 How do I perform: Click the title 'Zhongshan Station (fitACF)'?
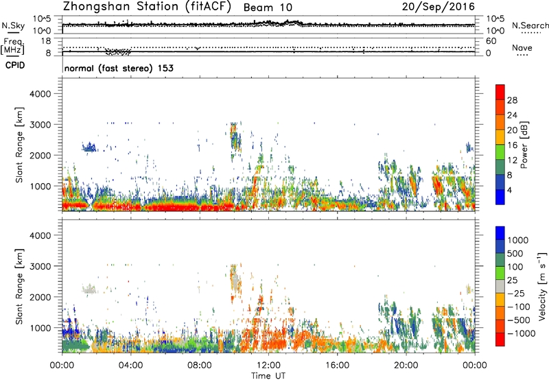pyautogui.click(x=147, y=7)
